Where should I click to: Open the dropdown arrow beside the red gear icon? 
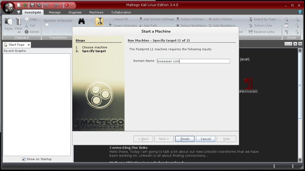(x=71, y=4)
